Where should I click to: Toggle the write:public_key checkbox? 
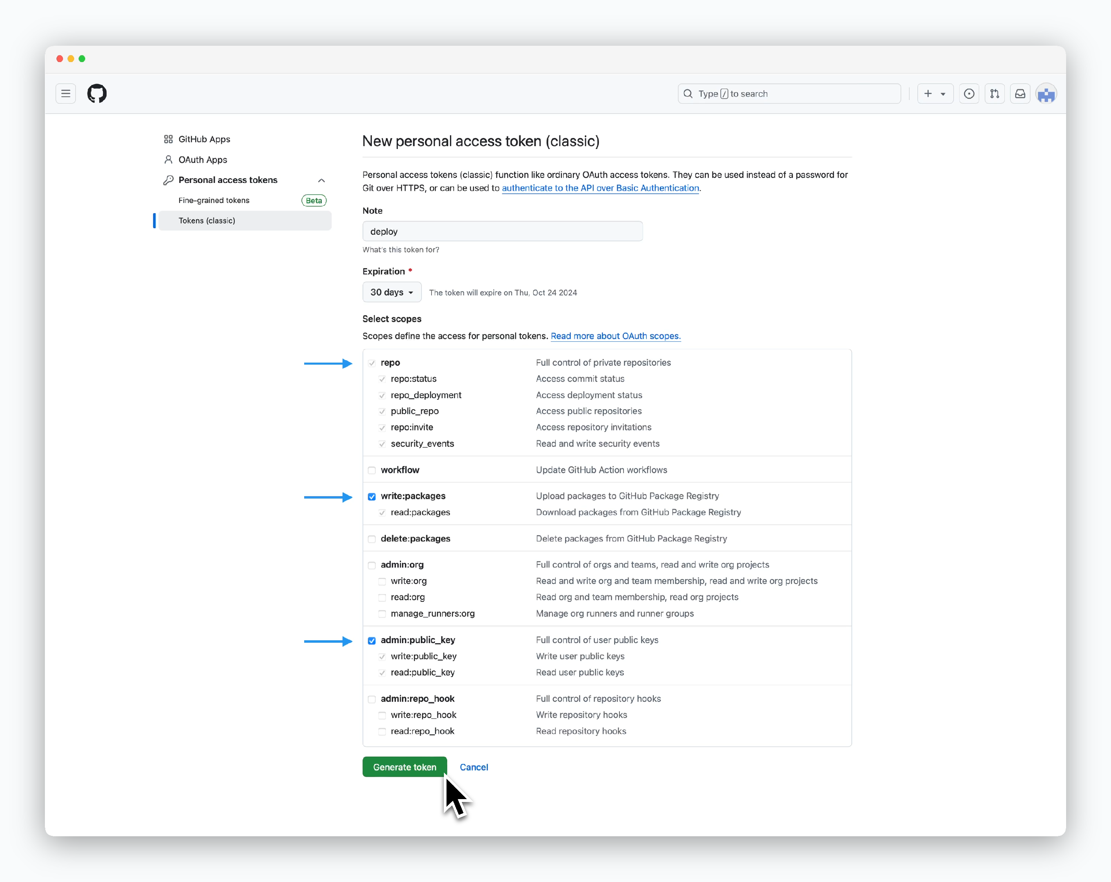click(x=382, y=657)
